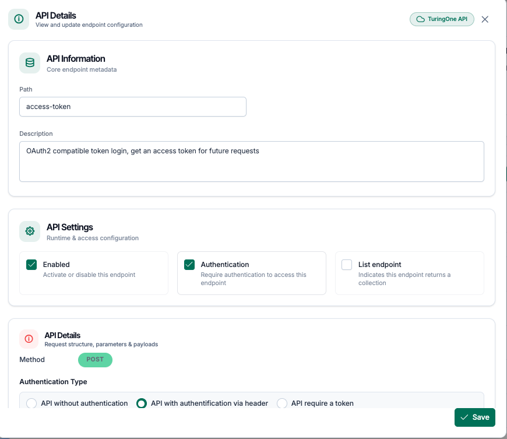Check the List endpoint checkbox
This screenshot has height=439, width=507.
click(x=347, y=265)
